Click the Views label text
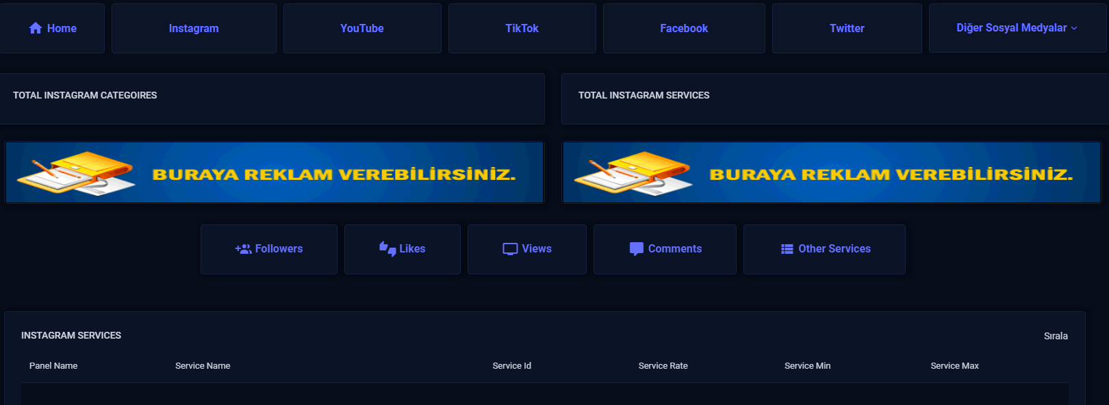 537,249
